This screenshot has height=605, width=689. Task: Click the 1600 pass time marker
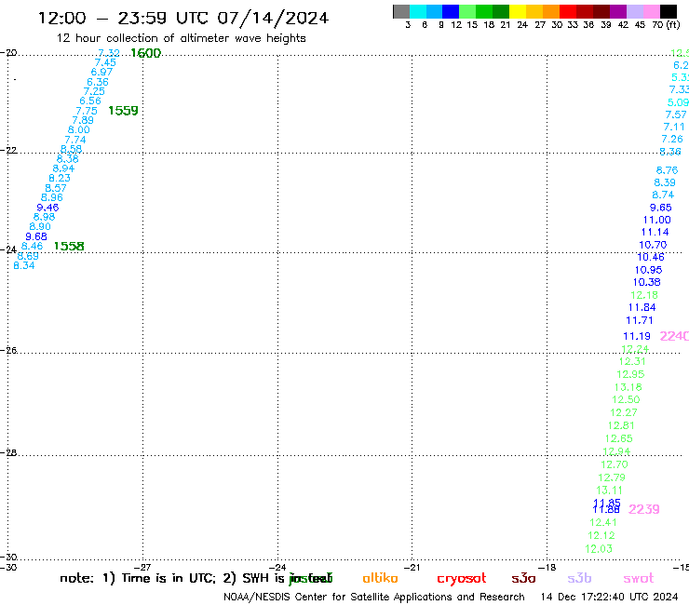coord(146,53)
